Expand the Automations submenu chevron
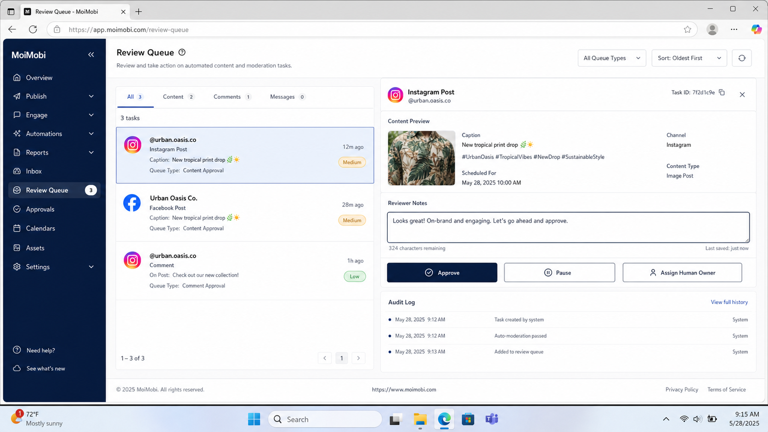768x432 pixels. pyautogui.click(x=91, y=134)
